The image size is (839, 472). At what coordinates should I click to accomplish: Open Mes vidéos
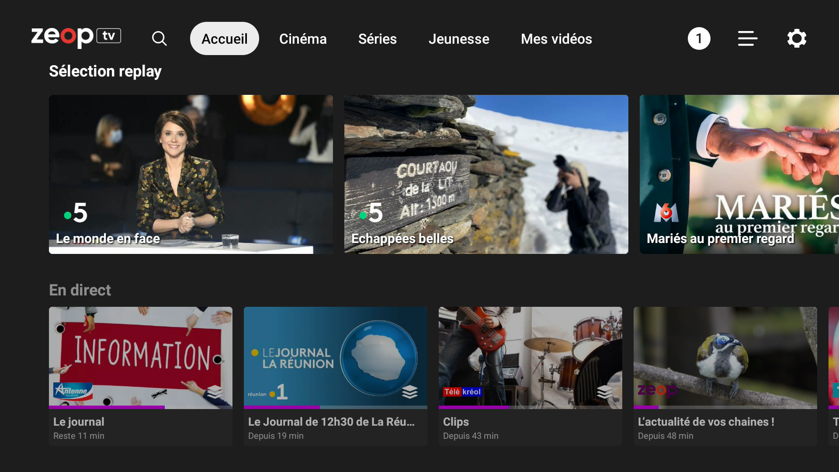556,39
